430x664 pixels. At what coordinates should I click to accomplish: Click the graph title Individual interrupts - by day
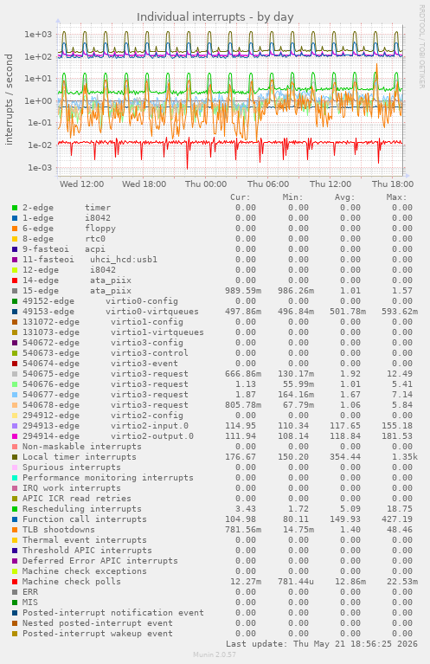(215, 17)
